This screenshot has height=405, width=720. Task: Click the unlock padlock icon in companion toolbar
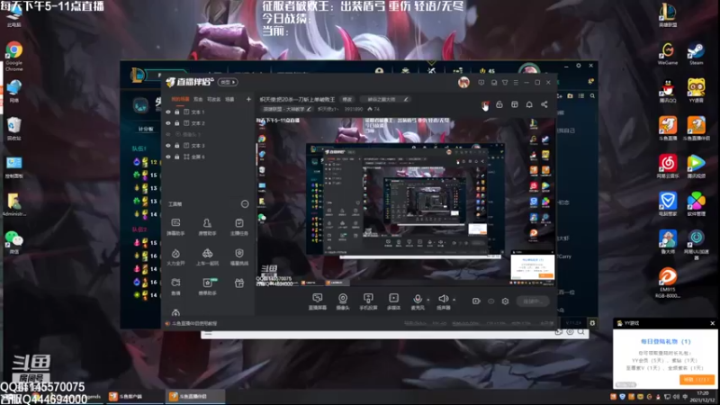pos(499,104)
